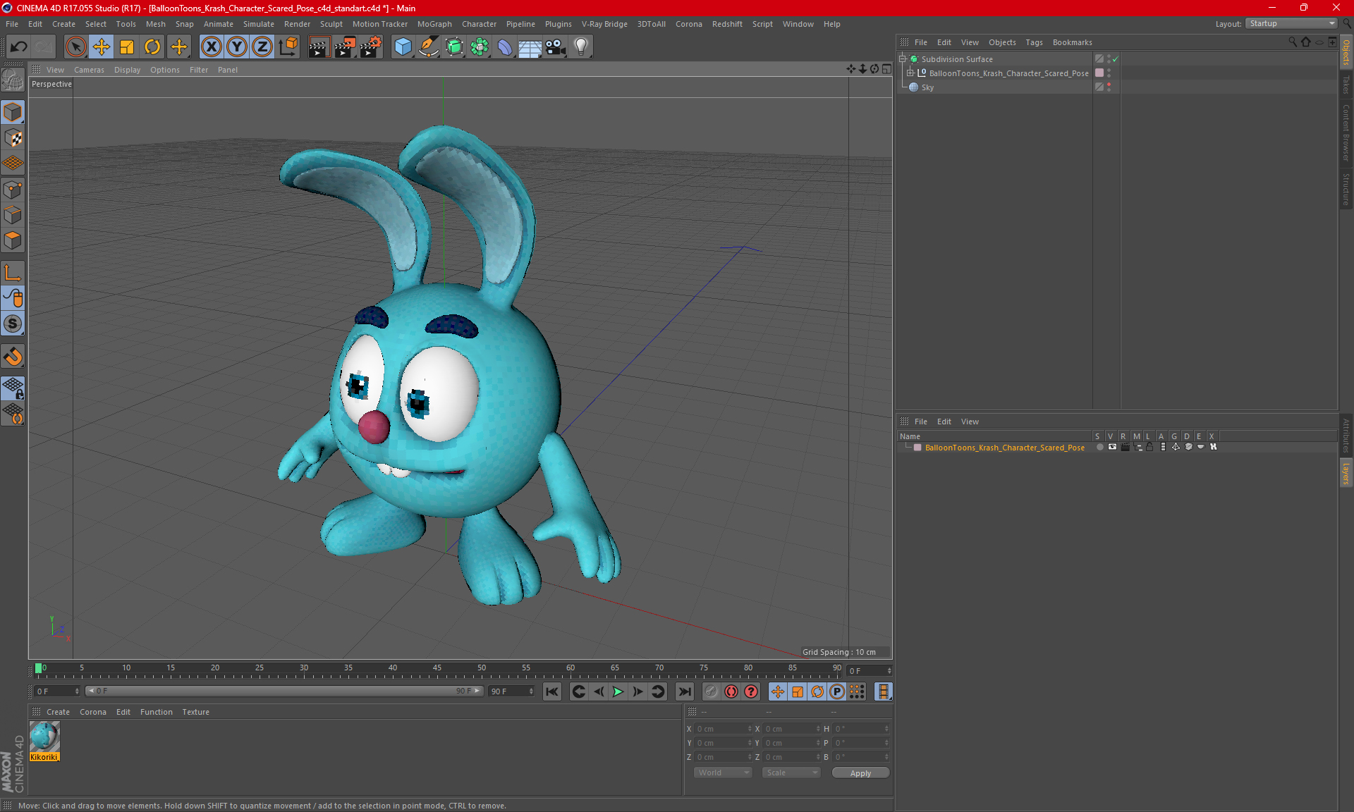Open the Scale mode dropdown
Screen dimensions: 1354x812
point(791,773)
